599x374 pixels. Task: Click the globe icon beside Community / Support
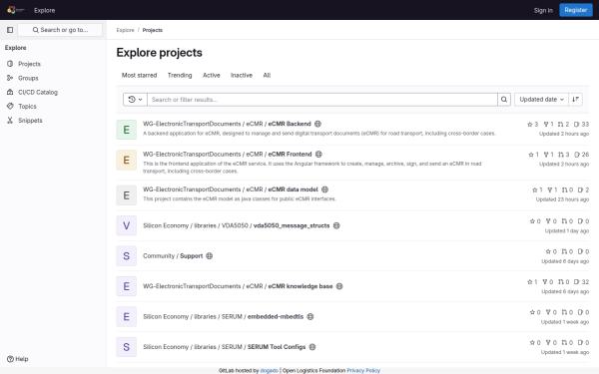tap(210, 256)
